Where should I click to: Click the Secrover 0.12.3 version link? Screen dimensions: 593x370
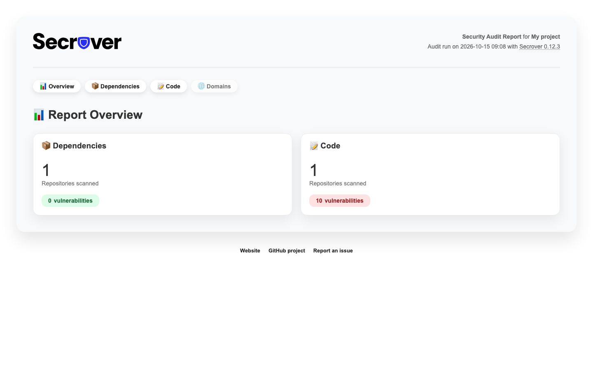point(539,46)
